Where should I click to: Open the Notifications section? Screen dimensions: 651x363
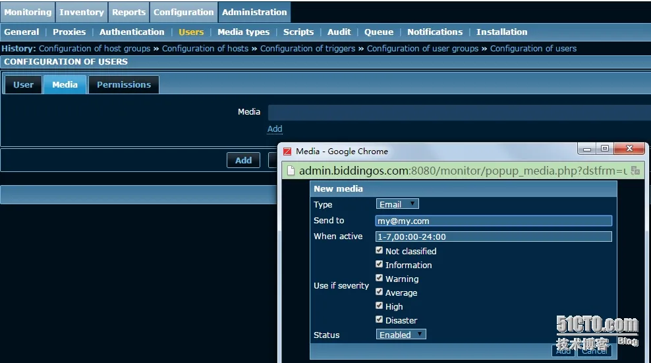click(x=435, y=32)
